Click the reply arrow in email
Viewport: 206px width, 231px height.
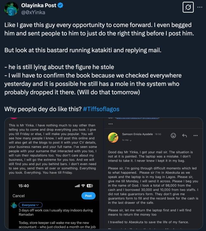pos(184,135)
